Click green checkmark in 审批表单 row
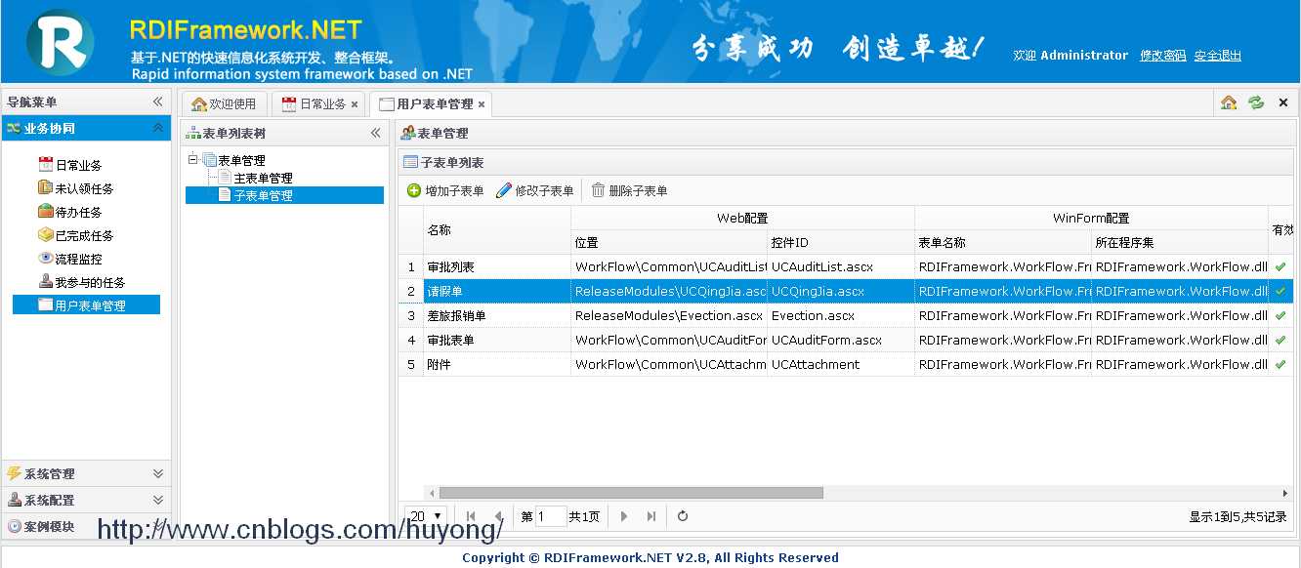Screen dimensions: 1301x568 click(x=1280, y=340)
